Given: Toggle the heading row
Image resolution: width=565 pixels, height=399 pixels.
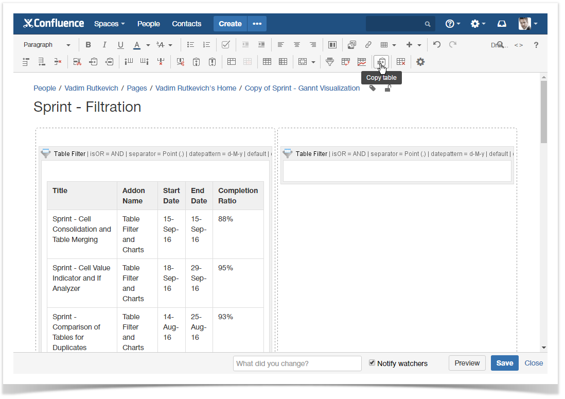Looking at the screenshot, I should (267, 62).
